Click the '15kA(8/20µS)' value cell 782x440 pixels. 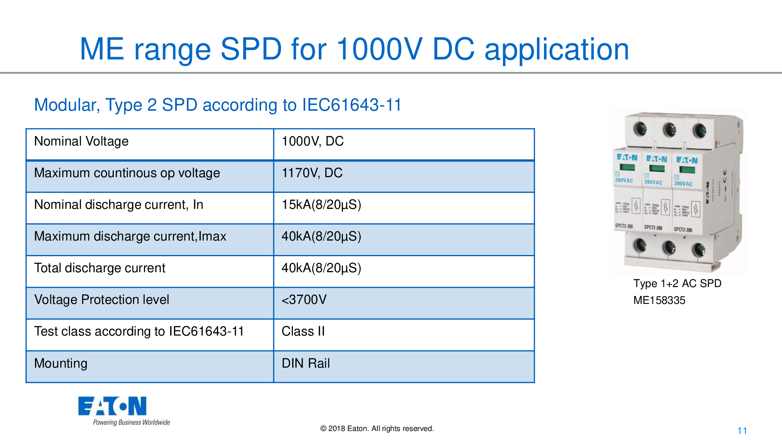404,208
